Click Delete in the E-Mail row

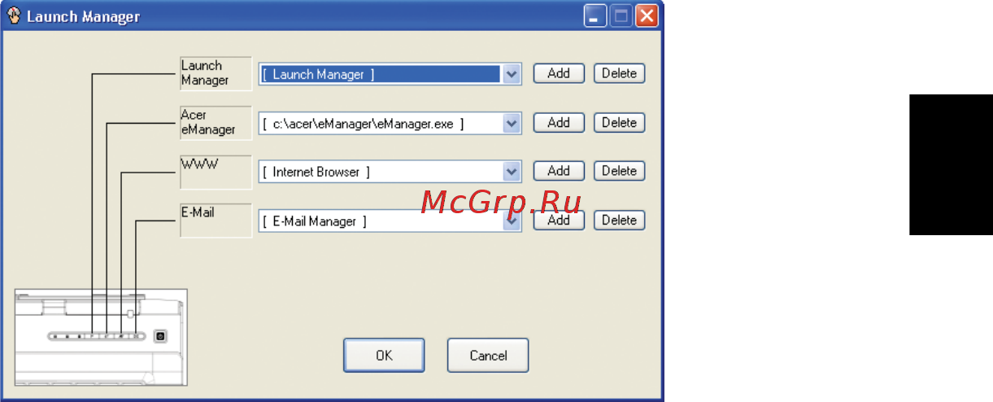(619, 221)
